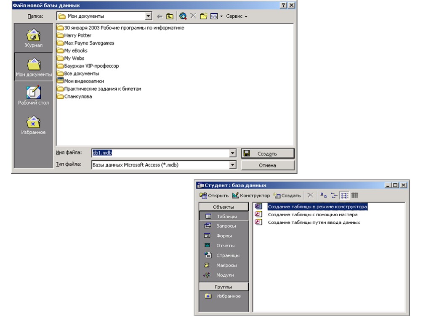Click the Delete X icon in file dialog toolbar

point(193,16)
